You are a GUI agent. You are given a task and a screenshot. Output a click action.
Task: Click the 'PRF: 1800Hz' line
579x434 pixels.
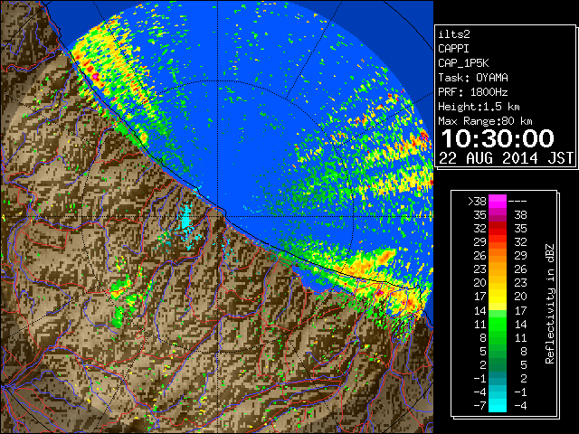point(473,92)
